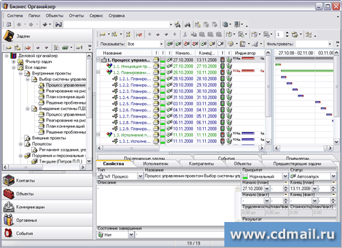The height and width of the screenshot is (248, 342).
Task: Switch to the Исполнители tab
Action: [156, 163]
